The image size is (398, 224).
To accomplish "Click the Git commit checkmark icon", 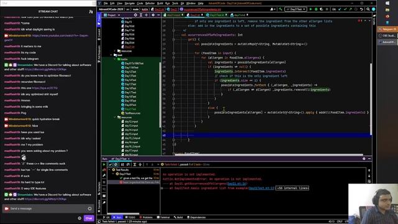I will pyautogui.click(x=345, y=9).
